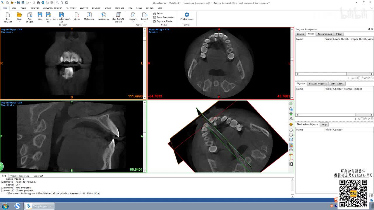Click the Name column header in Masks list
374x210 pixels.
[x=310, y=39]
